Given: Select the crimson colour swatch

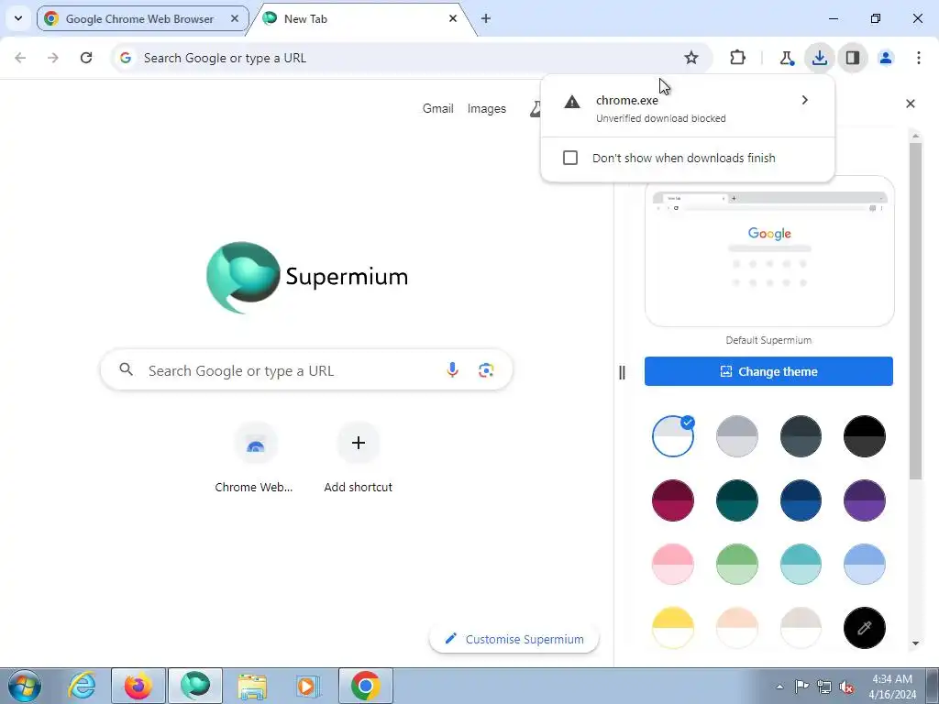Looking at the screenshot, I should click(672, 500).
